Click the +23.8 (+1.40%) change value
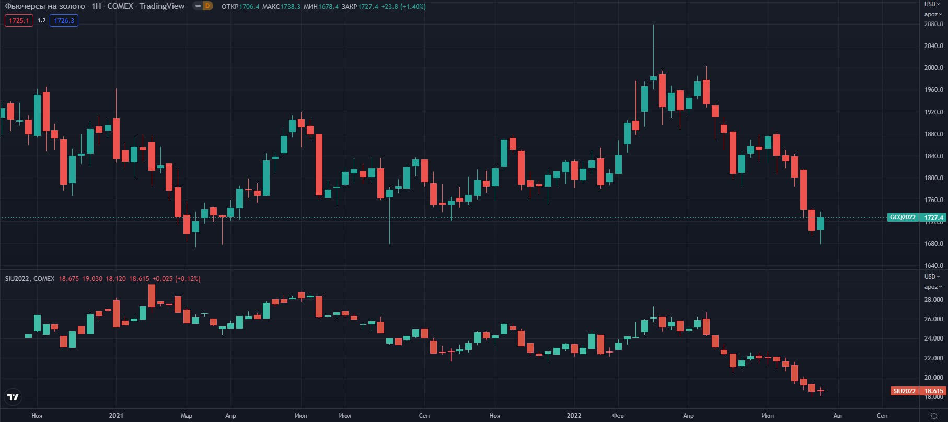This screenshot has width=948, height=422. 403,7
